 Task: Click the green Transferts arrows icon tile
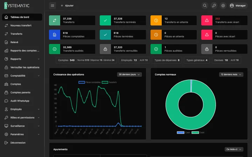55,20
